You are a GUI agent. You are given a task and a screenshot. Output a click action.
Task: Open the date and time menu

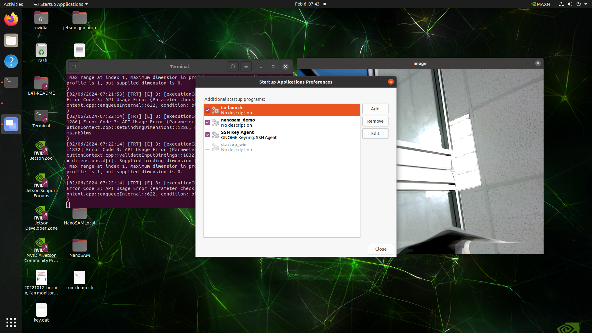point(307,4)
